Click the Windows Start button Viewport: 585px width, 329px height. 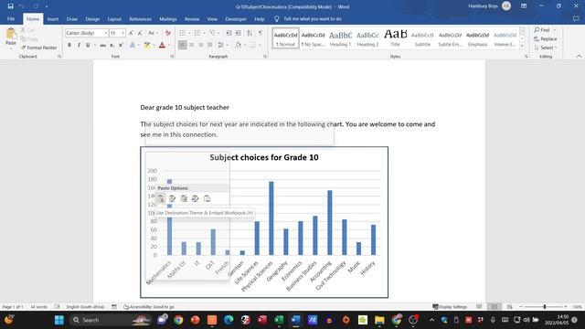click(x=59, y=320)
